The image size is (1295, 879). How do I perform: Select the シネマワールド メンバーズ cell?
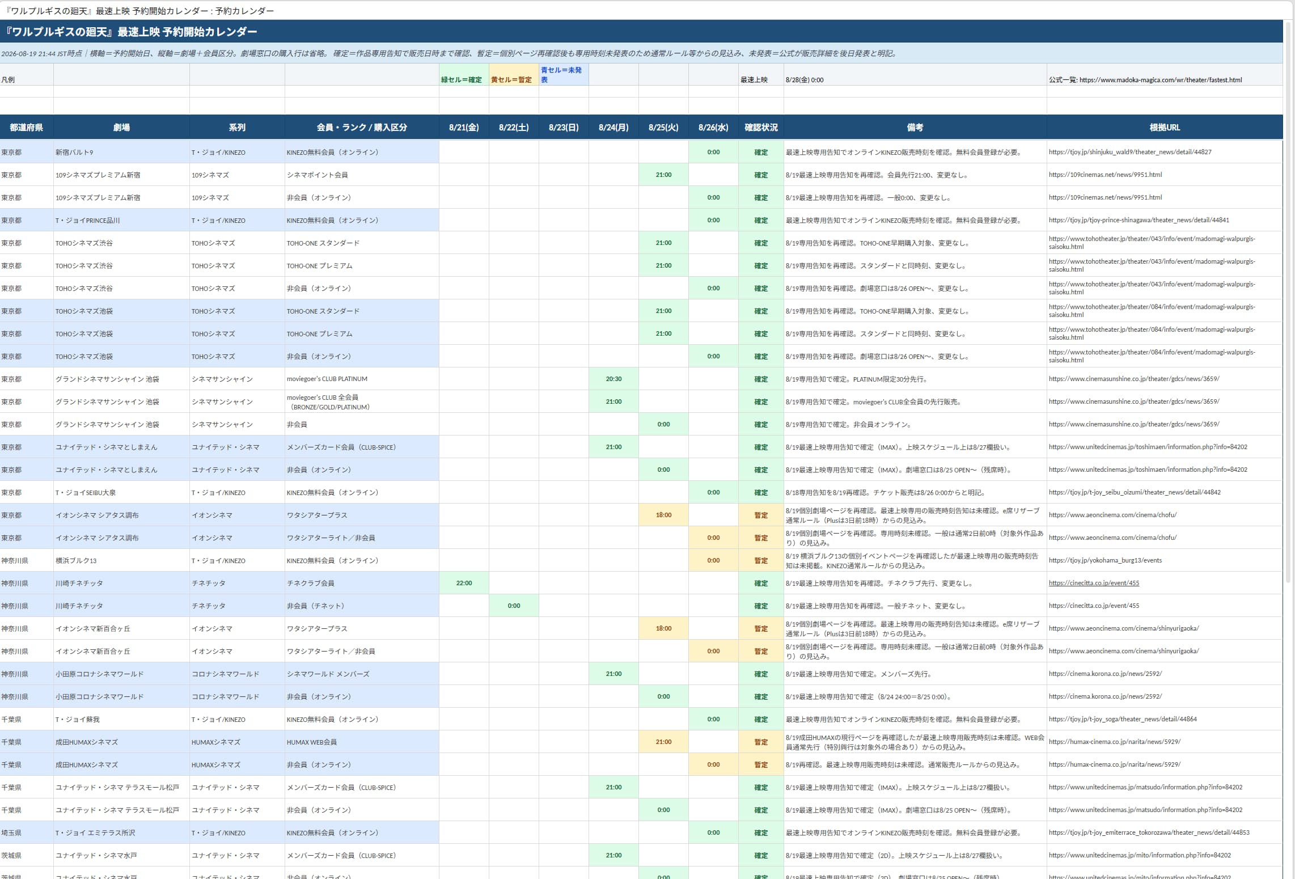click(362, 674)
